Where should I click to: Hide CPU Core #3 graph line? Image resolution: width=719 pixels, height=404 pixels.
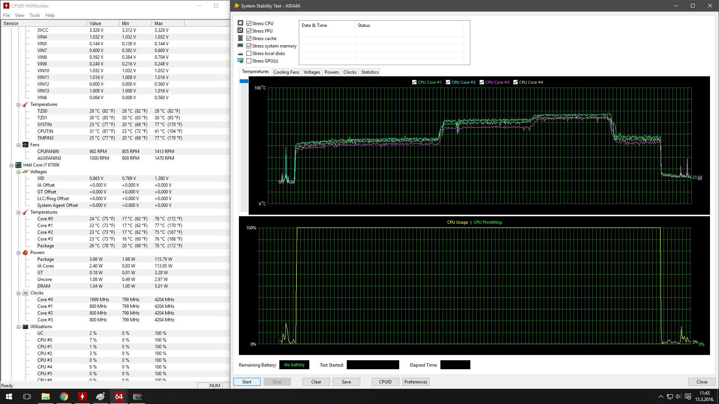[482, 82]
